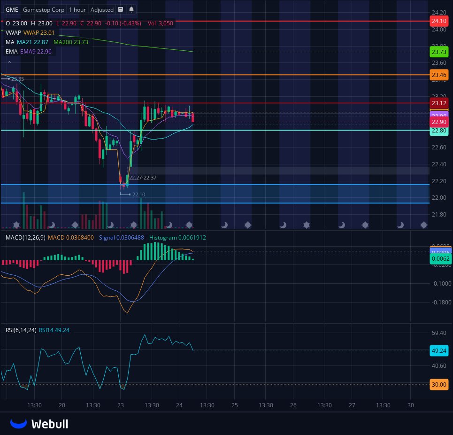The height and width of the screenshot is (435, 453).
Task: Click the -0.10 (-0.43%) change value
Action: click(123, 23)
